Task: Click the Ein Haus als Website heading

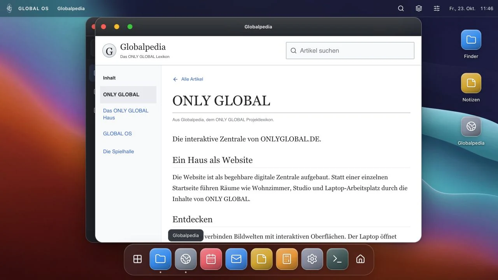Action: pos(212,160)
